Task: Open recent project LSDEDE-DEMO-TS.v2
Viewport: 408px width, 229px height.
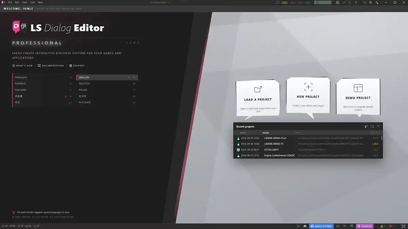Action: (308, 138)
